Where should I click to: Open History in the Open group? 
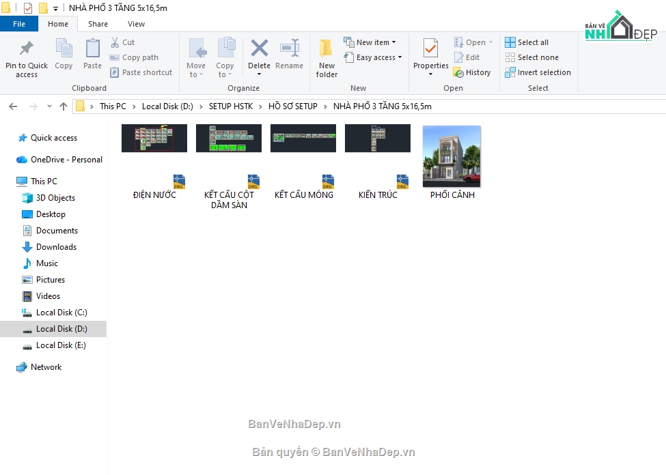(472, 72)
